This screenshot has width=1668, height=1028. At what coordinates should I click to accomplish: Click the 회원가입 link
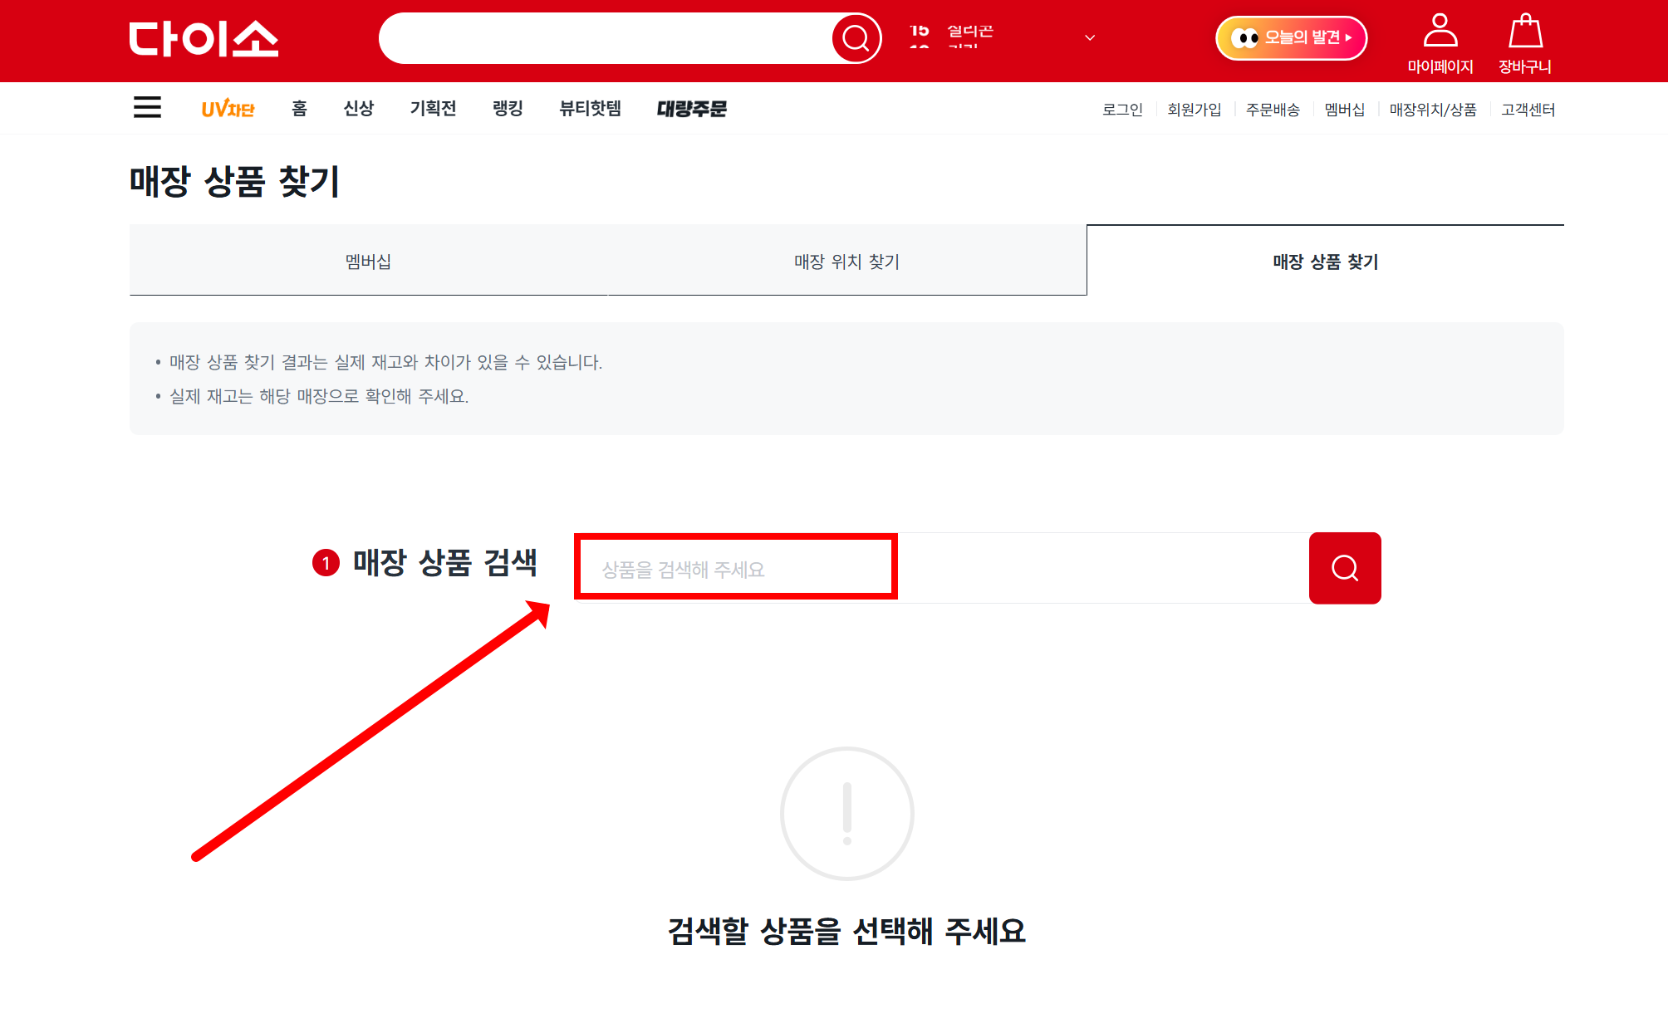click(1194, 109)
